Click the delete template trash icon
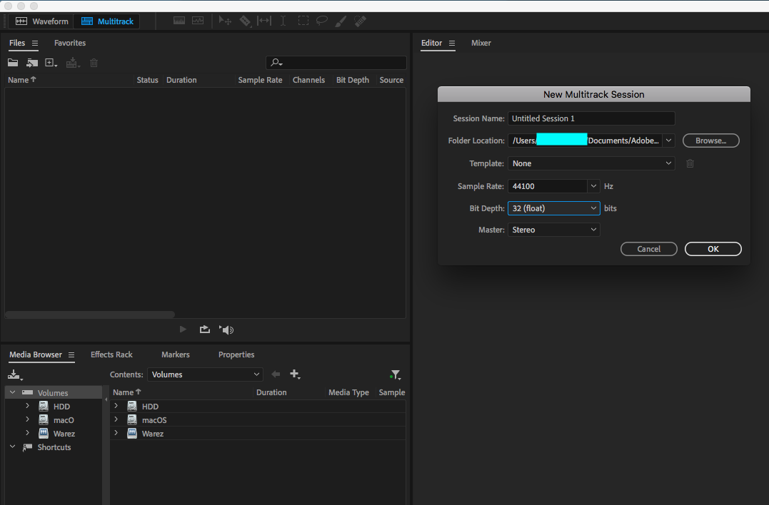Image resolution: width=769 pixels, height=505 pixels. tap(690, 163)
